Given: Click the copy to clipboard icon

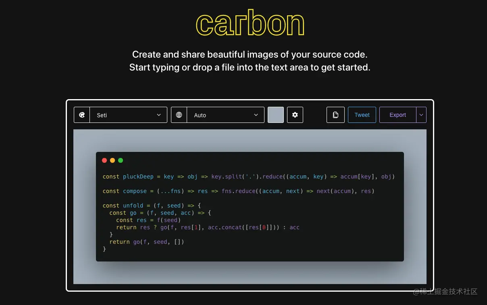Looking at the screenshot, I should 335,115.
